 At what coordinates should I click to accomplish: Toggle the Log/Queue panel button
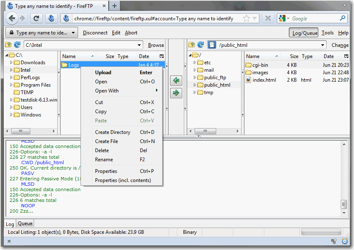click(x=304, y=33)
